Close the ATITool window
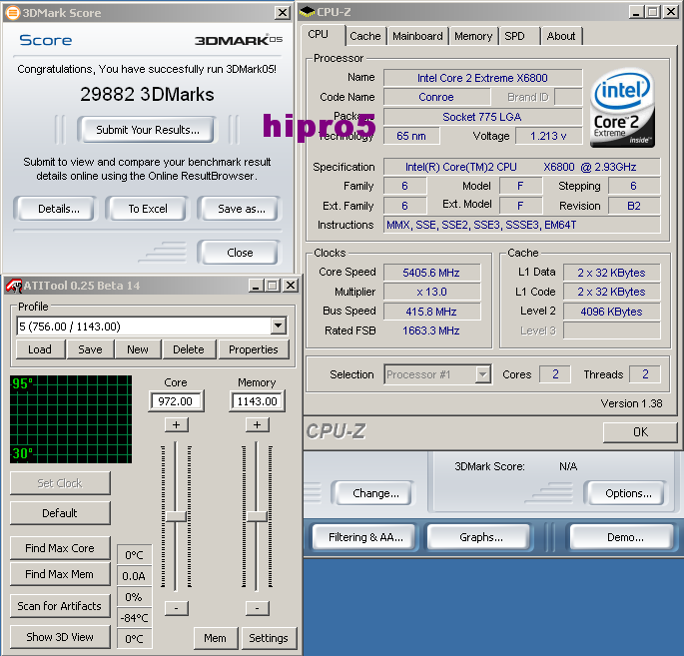 pyautogui.click(x=291, y=286)
